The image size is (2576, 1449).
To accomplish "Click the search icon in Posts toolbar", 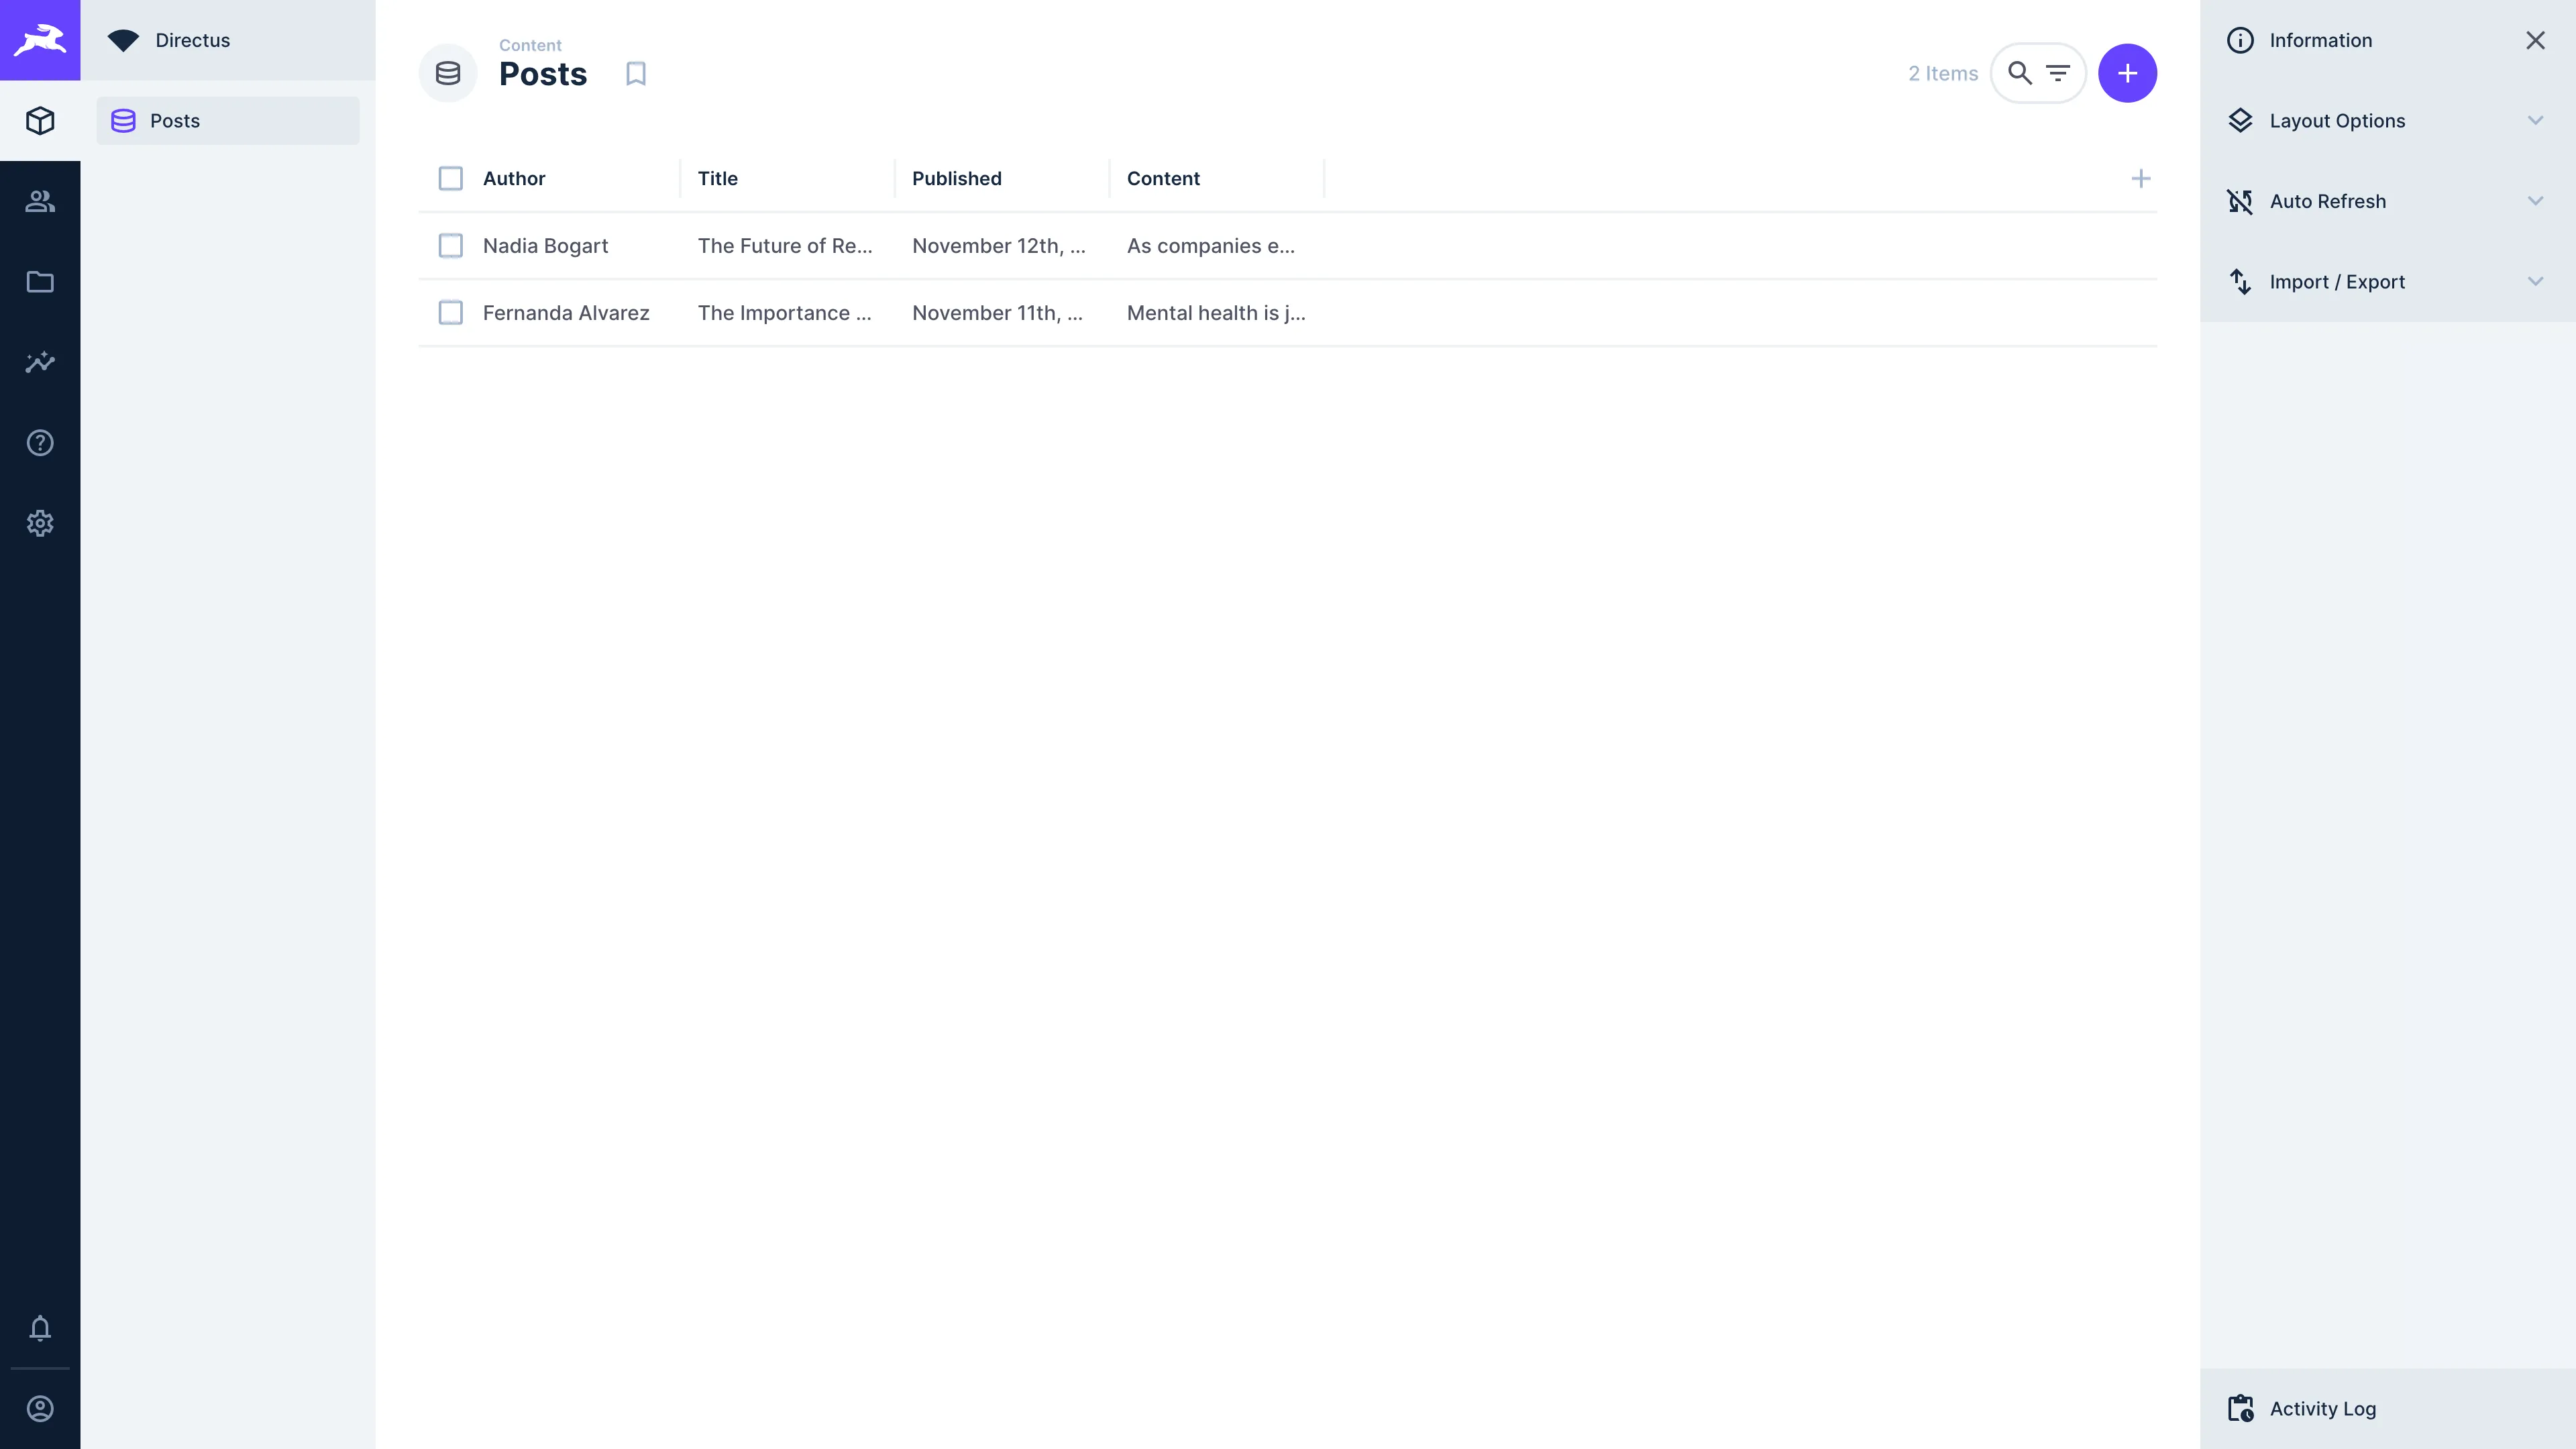I will tap(2019, 72).
